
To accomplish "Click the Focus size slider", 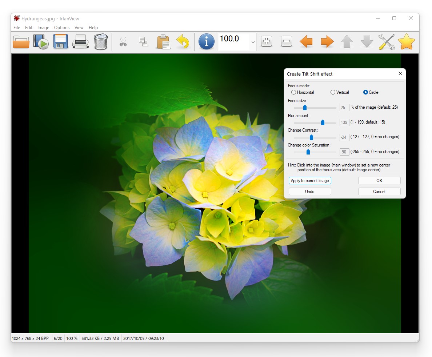I will tap(315, 108).
